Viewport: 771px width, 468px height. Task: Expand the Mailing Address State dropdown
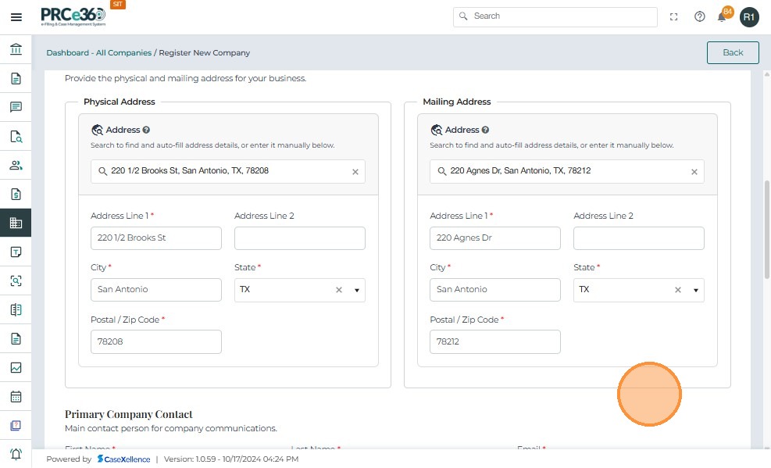pos(696,290)
